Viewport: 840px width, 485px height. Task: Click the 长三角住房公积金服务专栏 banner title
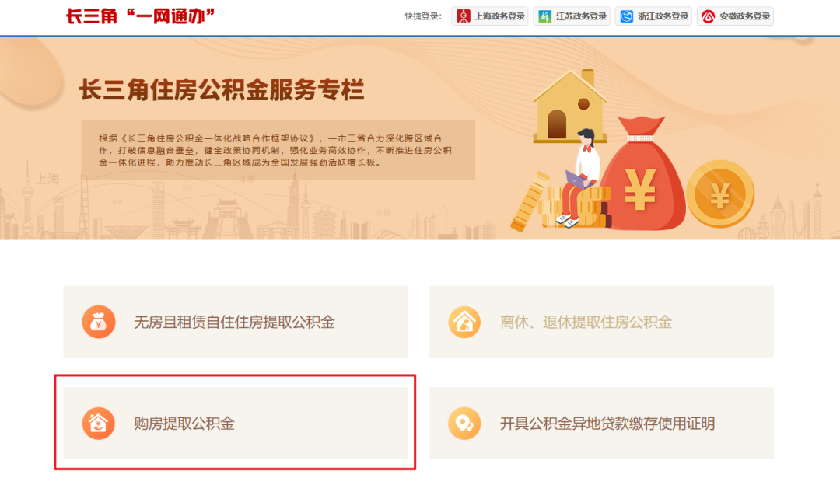click(222, 89)
